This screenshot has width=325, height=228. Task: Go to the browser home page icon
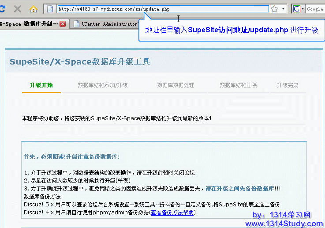coord(34,9)
